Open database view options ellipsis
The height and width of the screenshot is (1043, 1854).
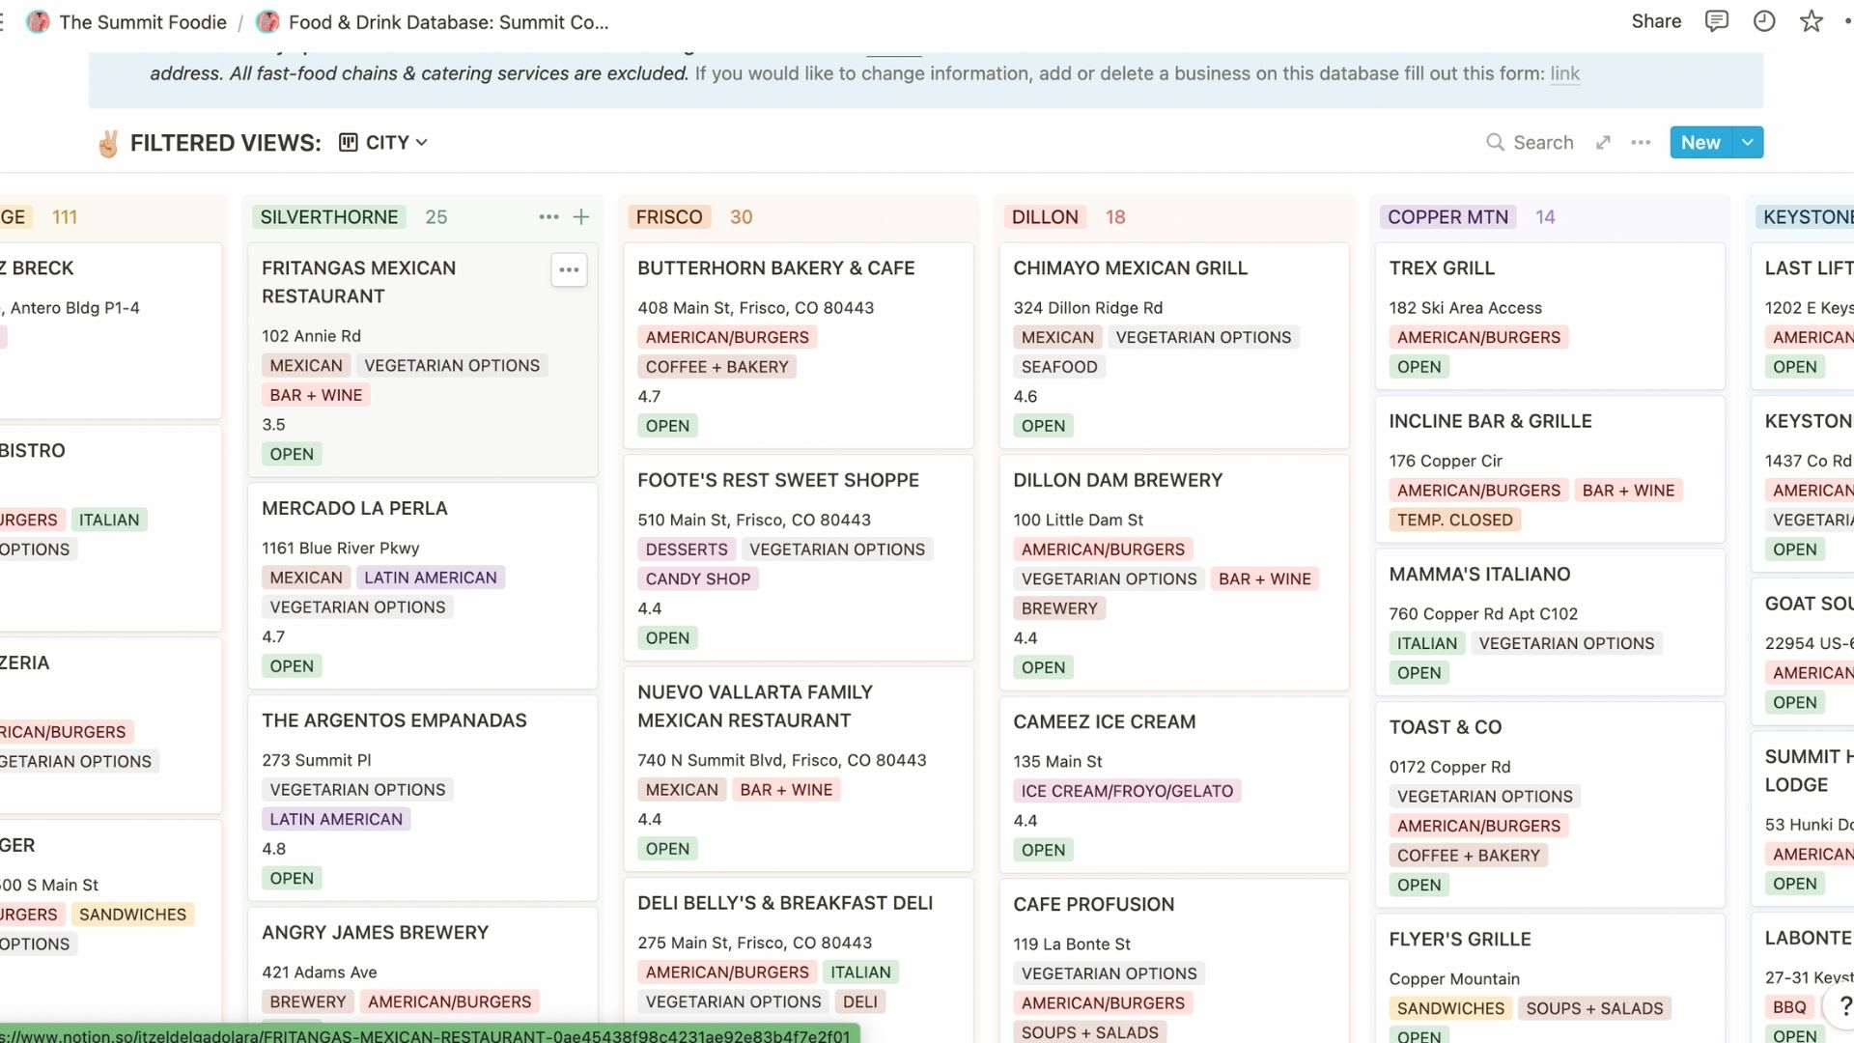1641,142
